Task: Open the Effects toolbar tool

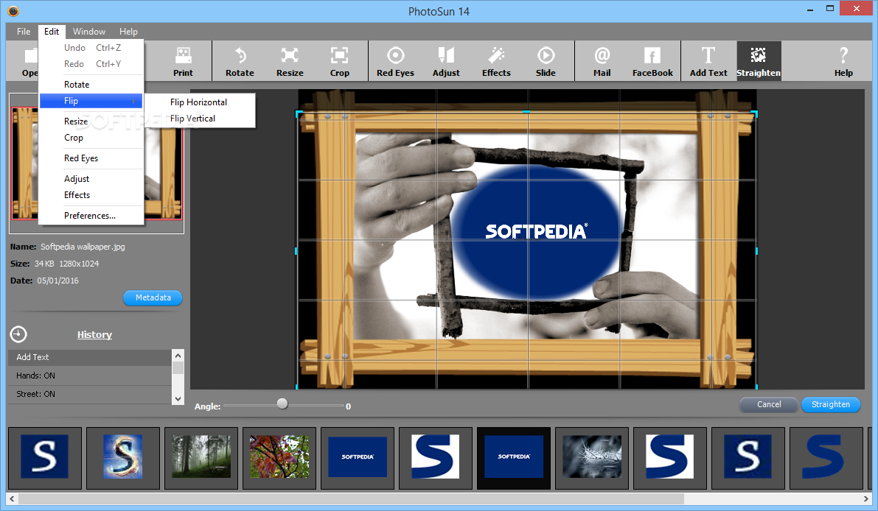Action: [496, 62]
